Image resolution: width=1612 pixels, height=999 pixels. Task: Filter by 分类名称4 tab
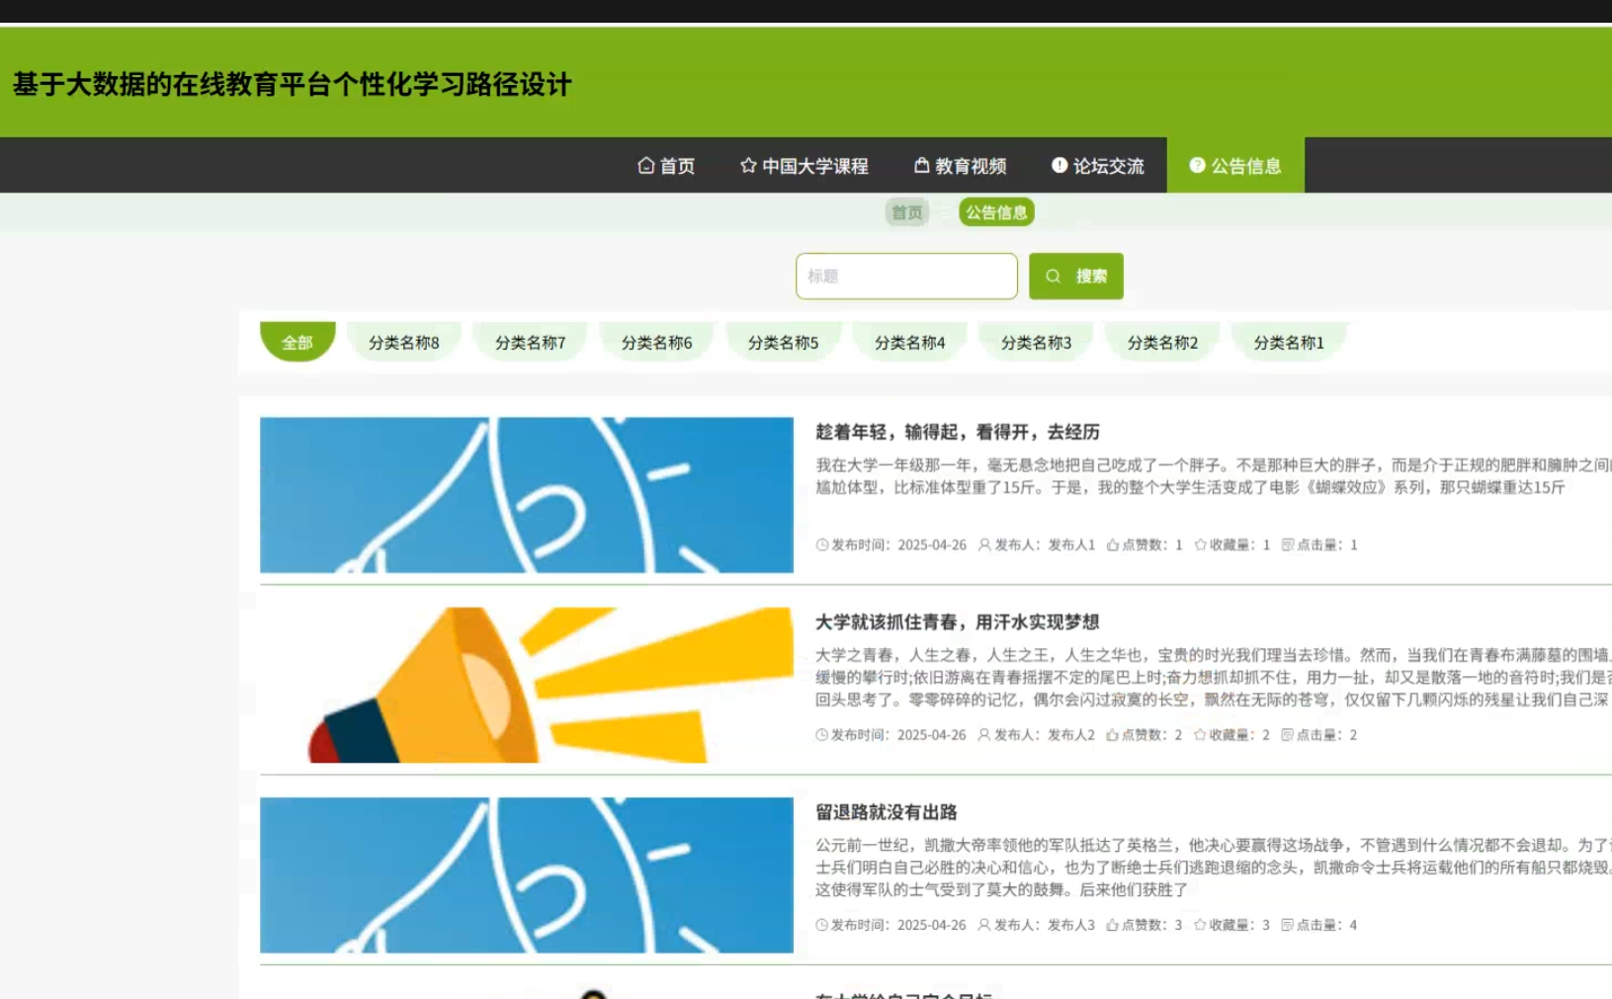point(909,342)
